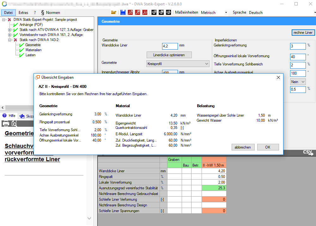This screenshot has width=316, height=226.
Task: Click the CSV export icon
Action: pos(308,153)
